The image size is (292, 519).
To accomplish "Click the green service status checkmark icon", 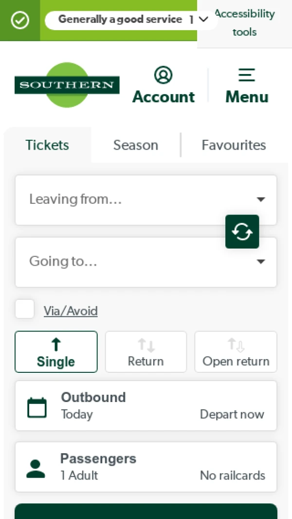I will [x=20, y=20].
